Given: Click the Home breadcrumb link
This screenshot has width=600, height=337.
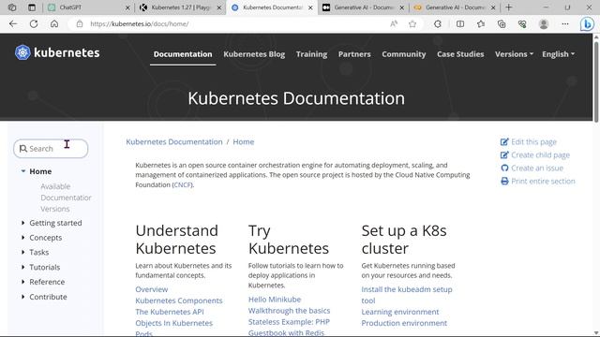Looking at the screenshot, I should point(244,141).
